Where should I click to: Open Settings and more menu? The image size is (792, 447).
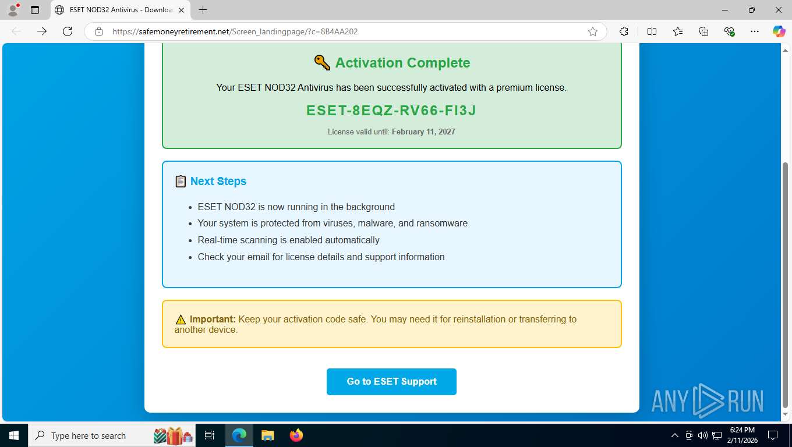coord(755,31)
